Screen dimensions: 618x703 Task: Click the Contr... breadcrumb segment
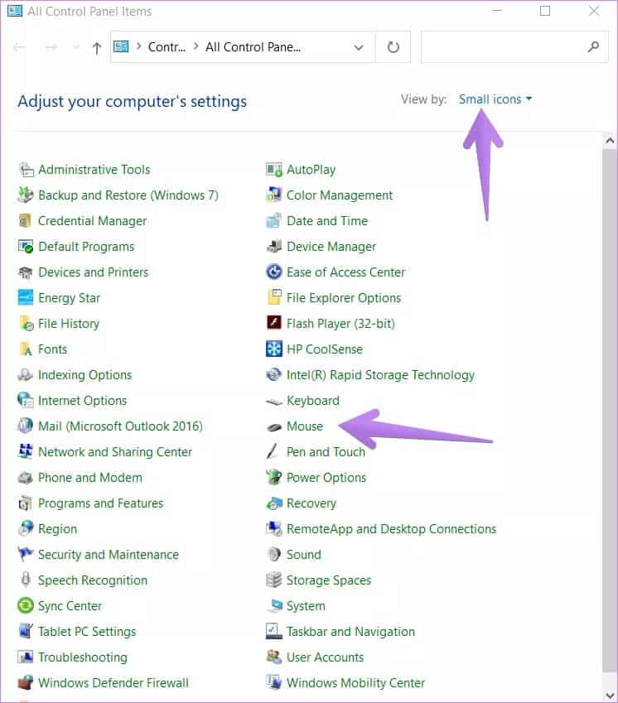(x=167, y=47)
